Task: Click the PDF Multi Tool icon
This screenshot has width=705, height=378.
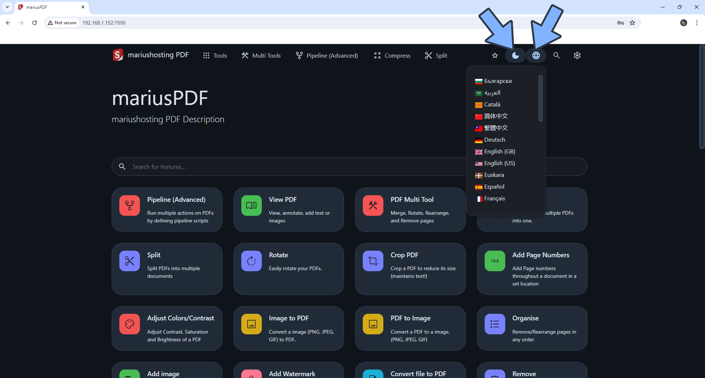Action: pos(373,206)
